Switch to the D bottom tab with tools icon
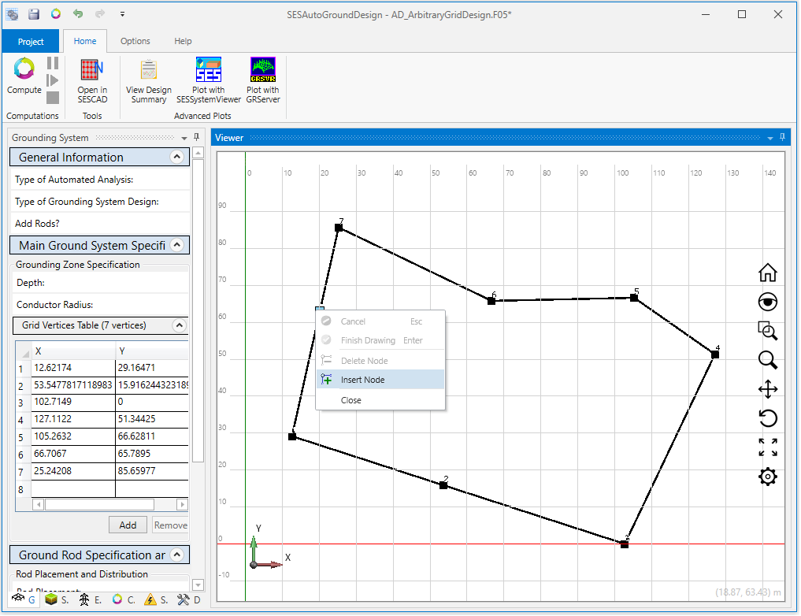Screen dimensions: 801x616 click(x=189, y=599)
